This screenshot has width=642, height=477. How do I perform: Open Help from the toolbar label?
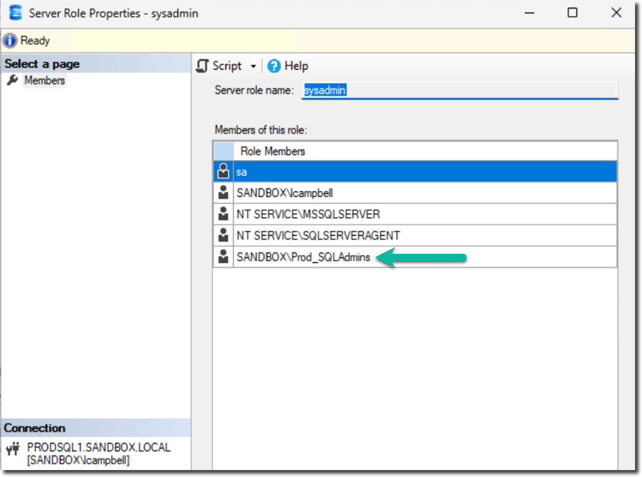click(296, 66)
